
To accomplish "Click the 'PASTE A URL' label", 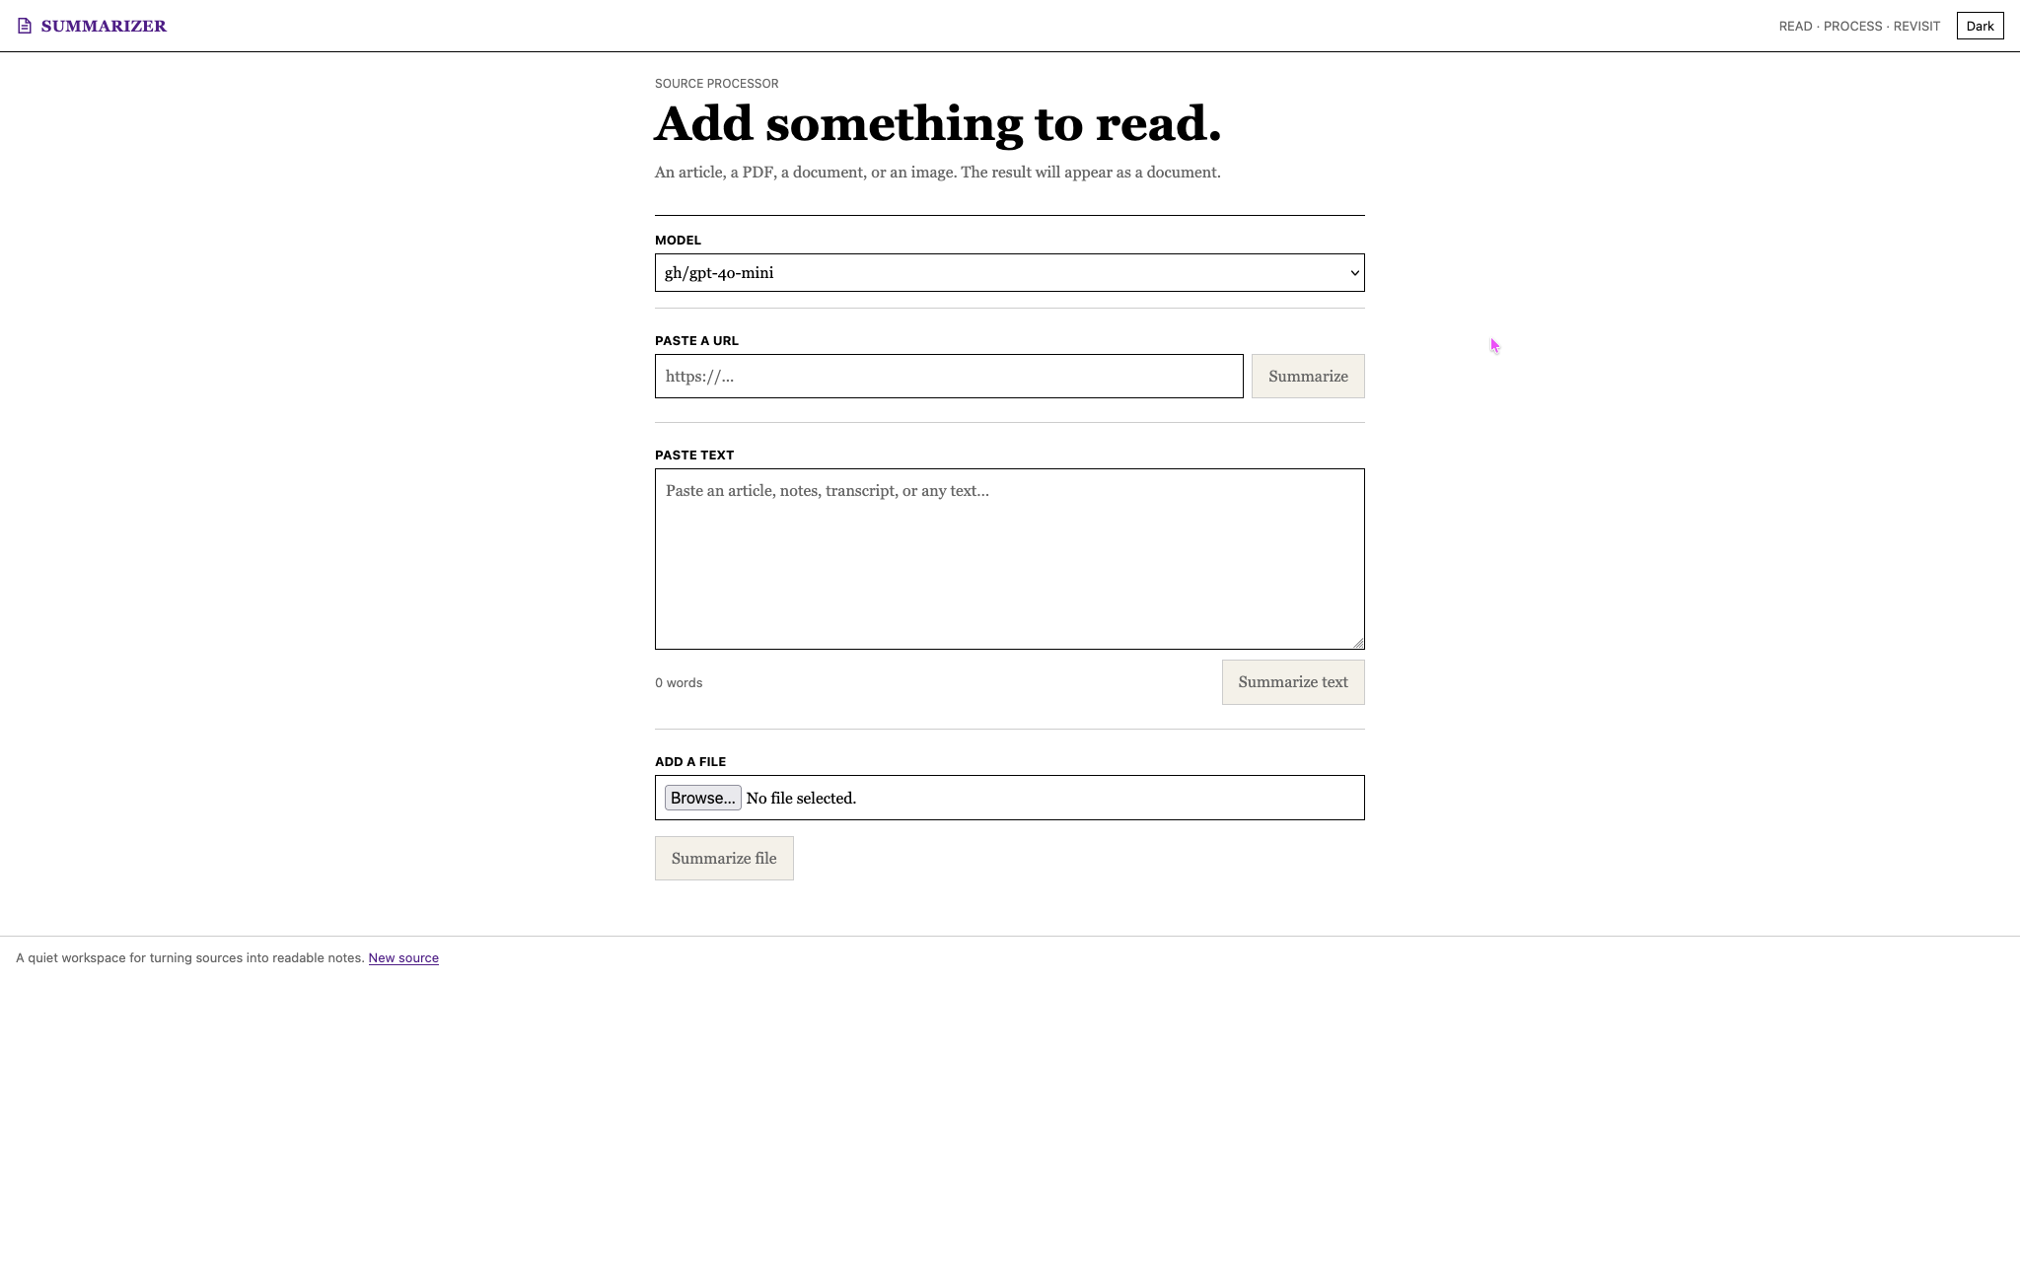I will pos(696,340).
